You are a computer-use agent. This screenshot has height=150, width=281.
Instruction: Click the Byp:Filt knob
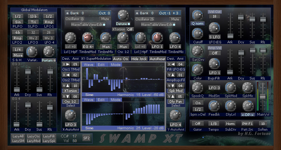214,64
